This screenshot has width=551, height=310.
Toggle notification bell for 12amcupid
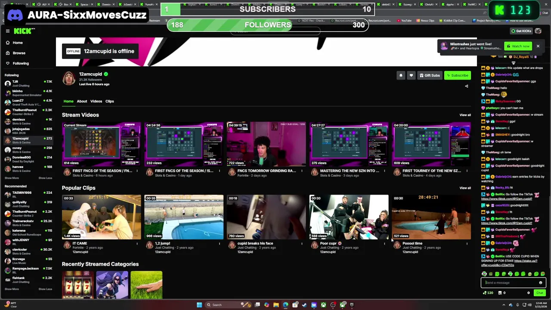[x=401, y=75]
